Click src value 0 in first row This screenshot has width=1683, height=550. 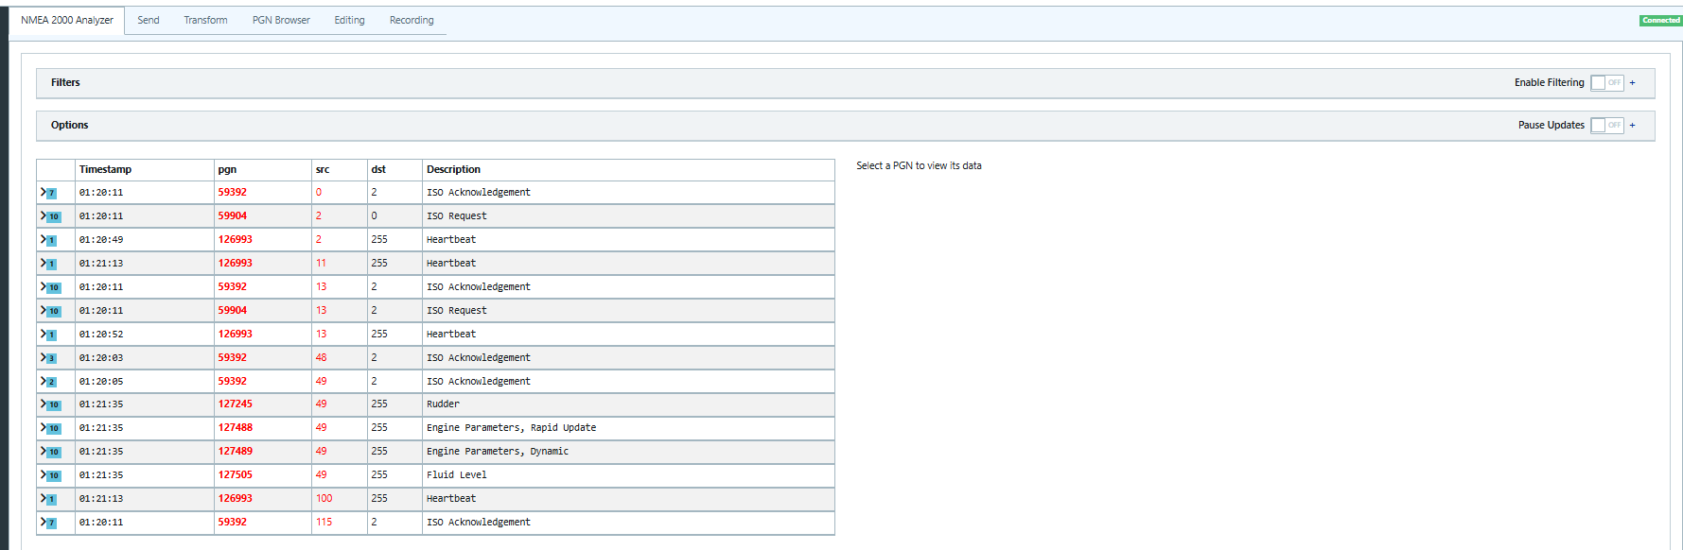click(319, 192)
